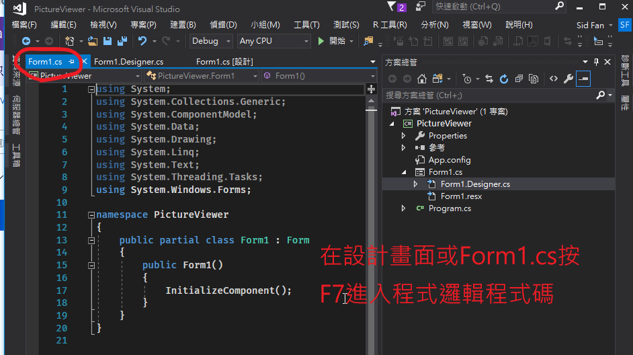Open the 建置(B) menu

click(x=183, y=25)
